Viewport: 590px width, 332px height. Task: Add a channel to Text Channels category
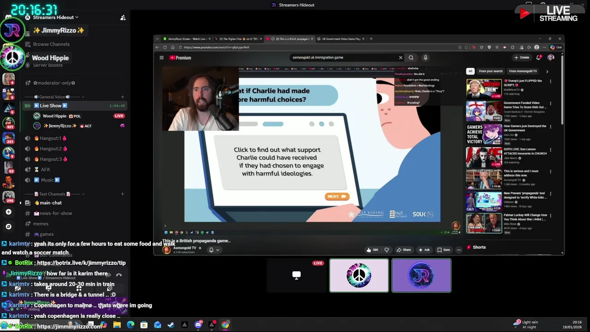[x=123, y=194]
